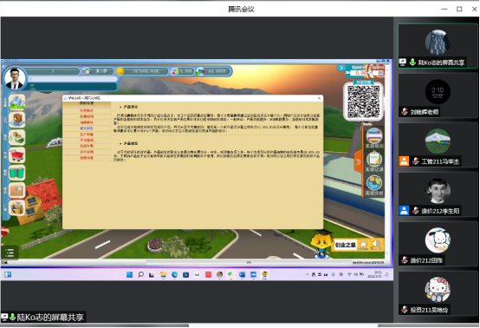The image size is (480, 328).
Task: Toggle the yellow speaker sound icon
Action: pos(376,245)
